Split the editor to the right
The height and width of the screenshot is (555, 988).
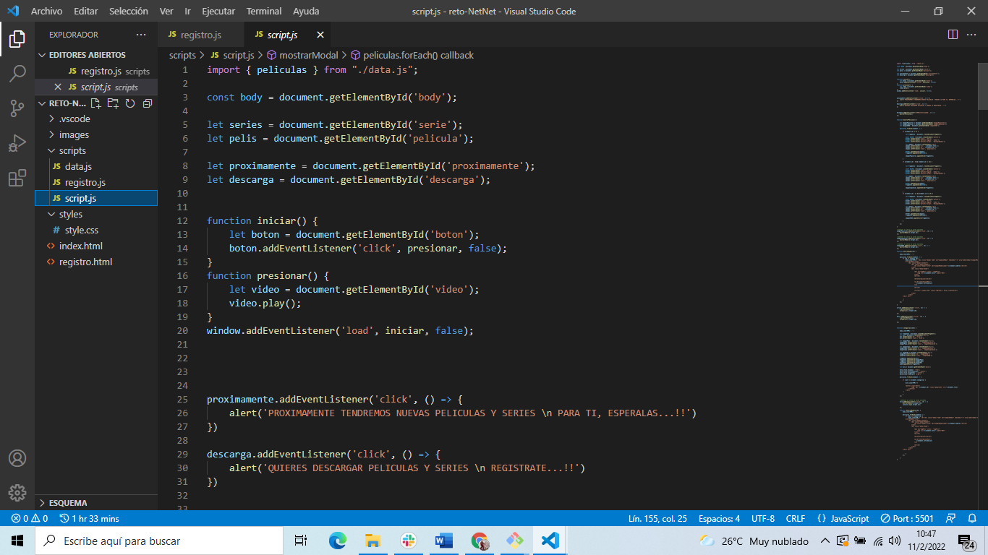click(953, 35)
